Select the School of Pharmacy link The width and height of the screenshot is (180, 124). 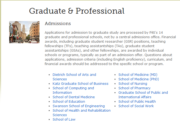coord(134,88)
